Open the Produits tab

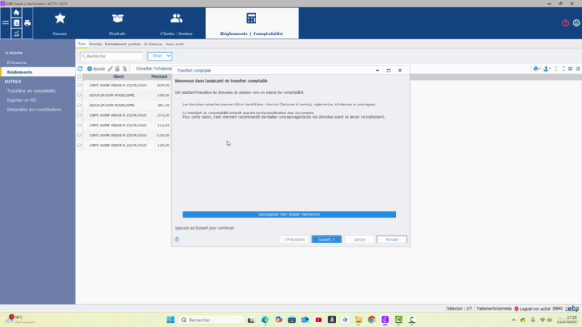click(x=117, y=25)
